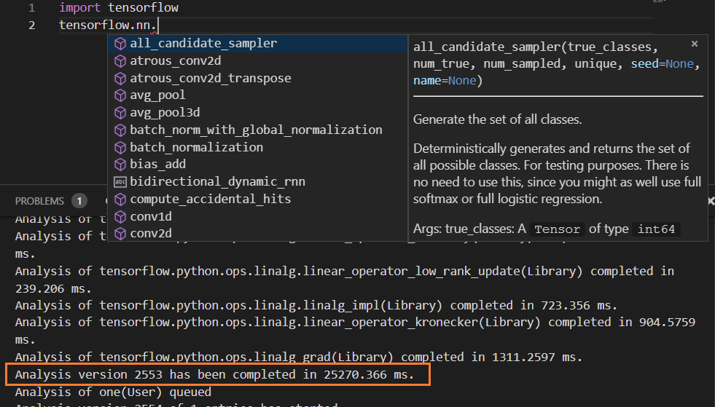Click the linear_operator_kronecker log line

pyautogui.click(x=355, y=331)
